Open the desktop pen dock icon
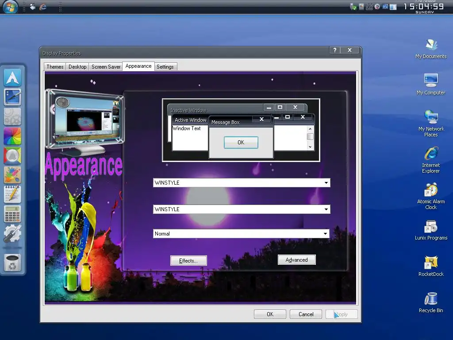The height and width of the screenshot is (340, 453). (12, 97)
